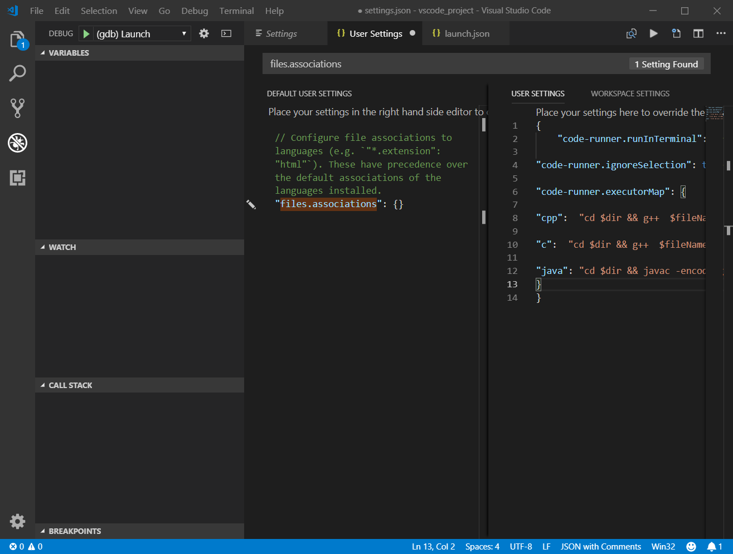Collapse the BREAKPOINTS section
733x554 pixels.
click(x=139, y=531)
